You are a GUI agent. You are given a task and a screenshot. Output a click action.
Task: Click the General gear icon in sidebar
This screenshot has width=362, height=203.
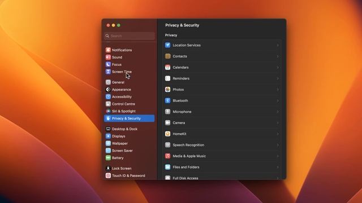[108, 82]
